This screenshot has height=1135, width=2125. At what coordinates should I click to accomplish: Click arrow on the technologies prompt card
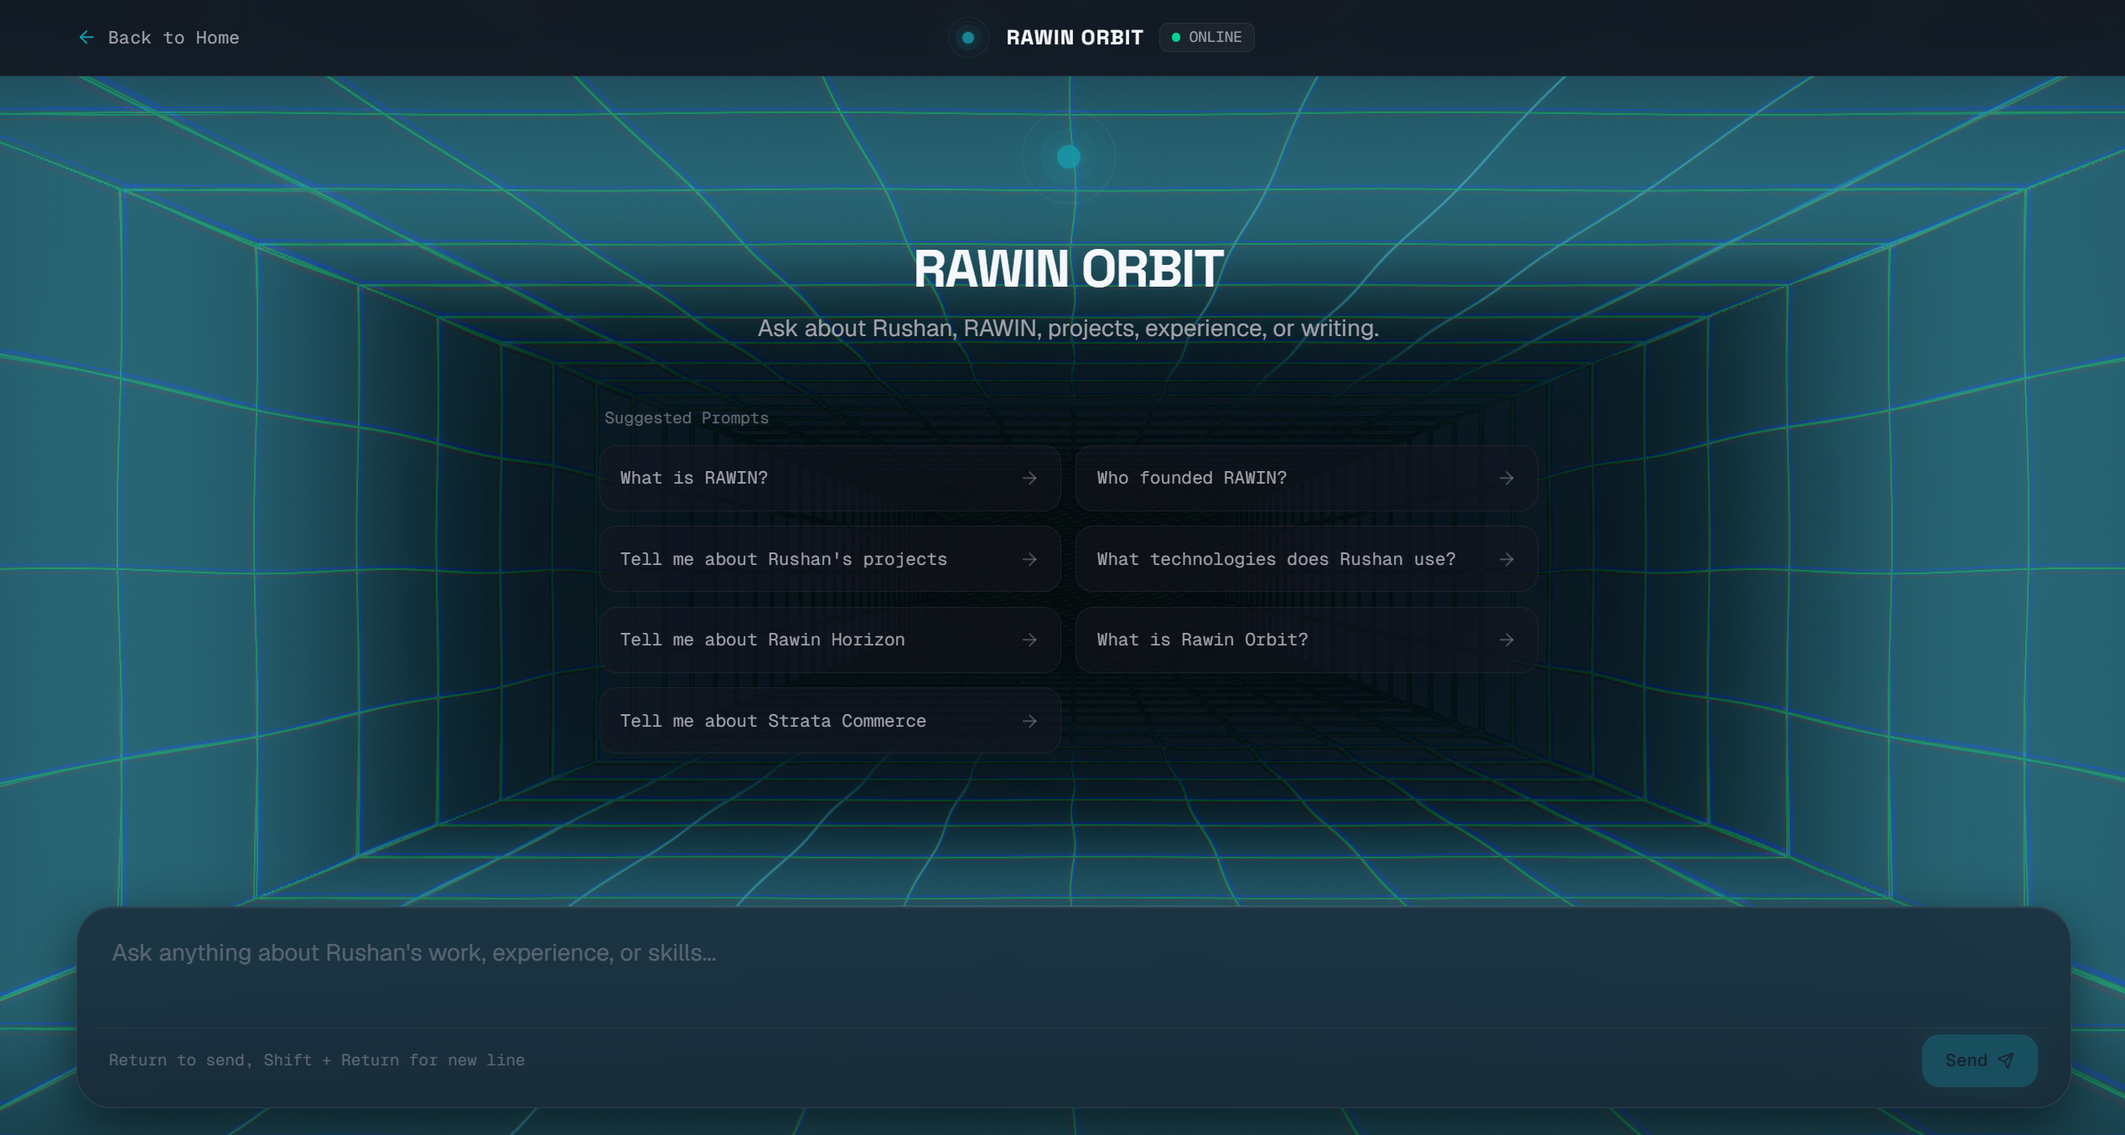tap(1506, 559)
